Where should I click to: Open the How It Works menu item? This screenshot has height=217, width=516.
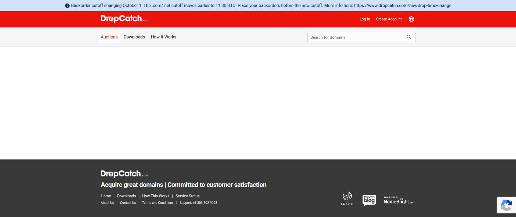163,37
